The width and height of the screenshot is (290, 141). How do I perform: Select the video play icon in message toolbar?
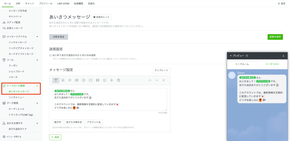(x=84, y=80)
